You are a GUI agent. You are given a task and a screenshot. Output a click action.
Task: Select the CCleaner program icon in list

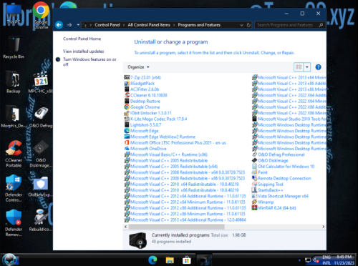point(127,95)
